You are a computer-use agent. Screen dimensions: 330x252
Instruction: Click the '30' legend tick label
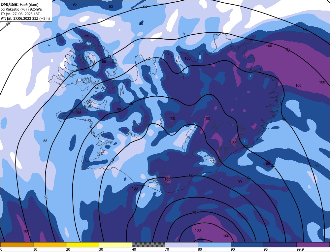(x=101, y=249)
